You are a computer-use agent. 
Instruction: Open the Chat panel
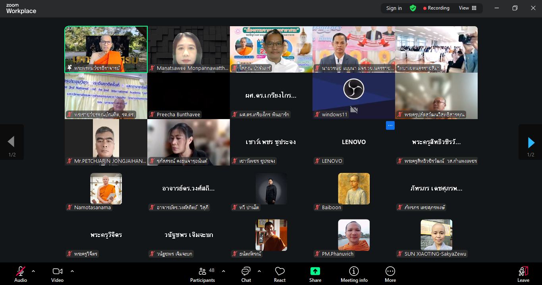pos(246,274)
